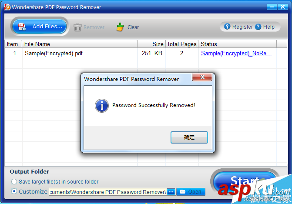Browse output folder with ellipsis button

171,192
